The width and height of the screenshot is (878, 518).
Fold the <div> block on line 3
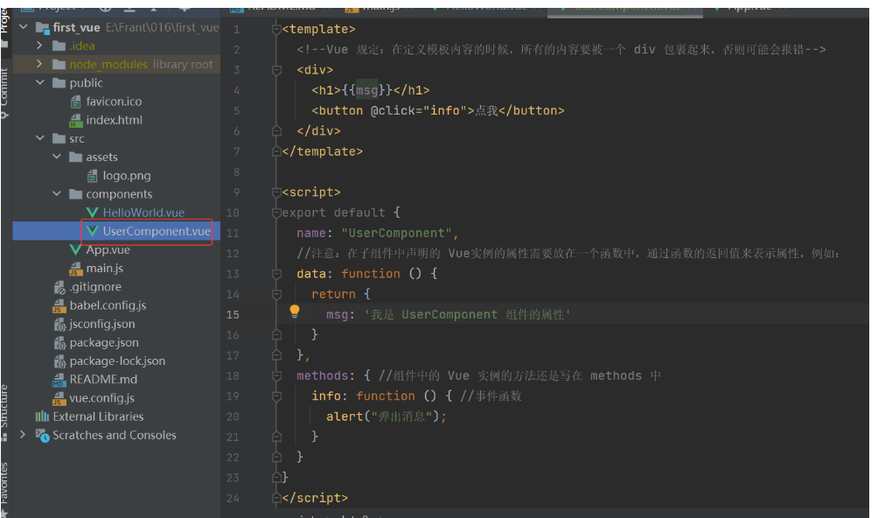pyautogui.click(x=276, y=70)
